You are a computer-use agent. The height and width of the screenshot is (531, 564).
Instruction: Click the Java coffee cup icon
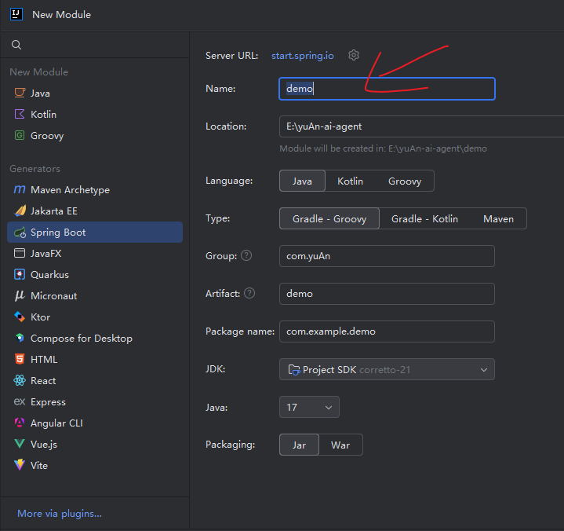click(x=20, y=93)
